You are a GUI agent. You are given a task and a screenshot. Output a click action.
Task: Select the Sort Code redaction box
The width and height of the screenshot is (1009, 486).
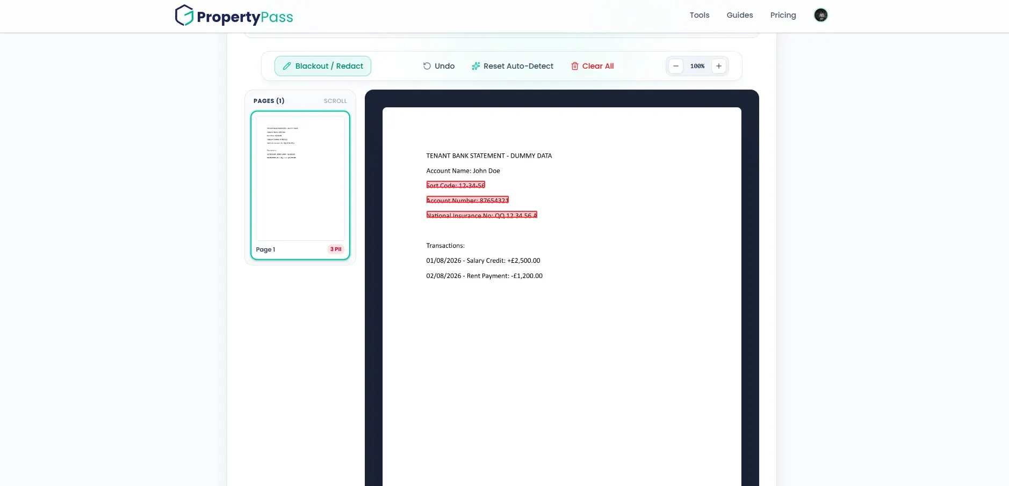(456, 185)
